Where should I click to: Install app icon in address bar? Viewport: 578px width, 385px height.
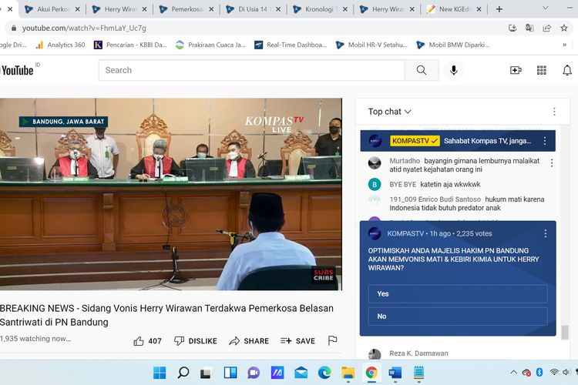[512, 28]
